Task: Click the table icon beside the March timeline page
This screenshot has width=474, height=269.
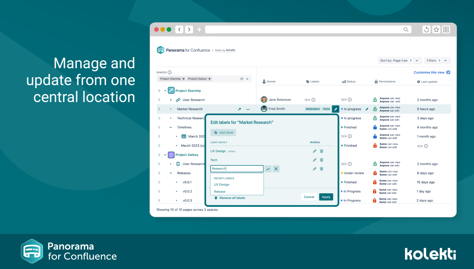Action: coord(184,136)
